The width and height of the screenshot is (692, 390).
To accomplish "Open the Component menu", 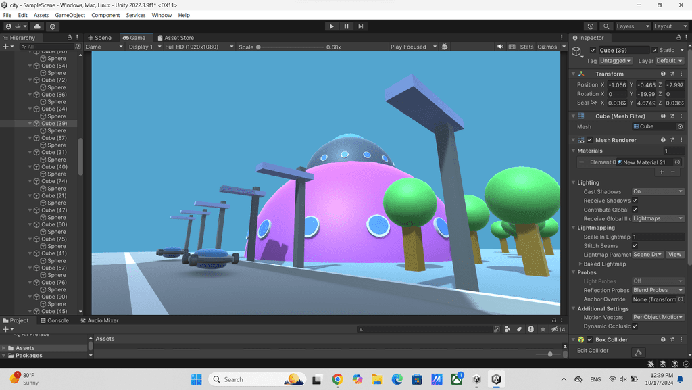I will click(x=105, y=15).
